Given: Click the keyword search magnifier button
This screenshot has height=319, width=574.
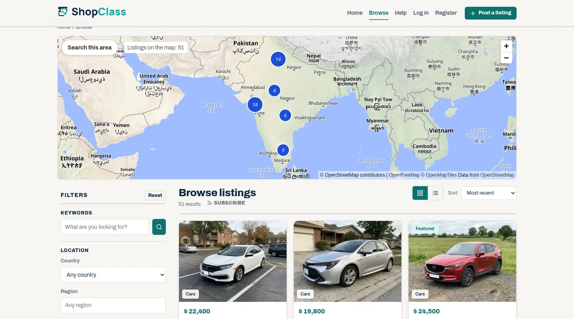Looking at the screenshot, I should [159, 227].
